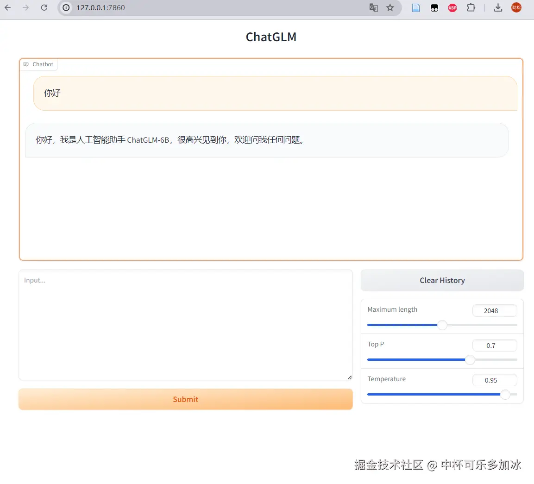Open the user profile avatar

click(516, 7)
